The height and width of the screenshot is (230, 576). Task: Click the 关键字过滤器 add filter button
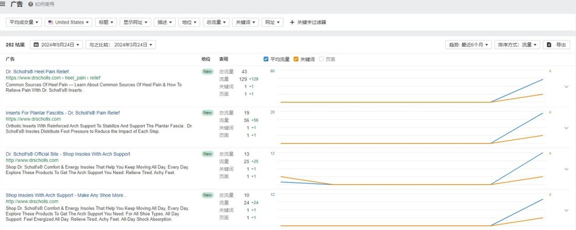click(x=308, y=22)
